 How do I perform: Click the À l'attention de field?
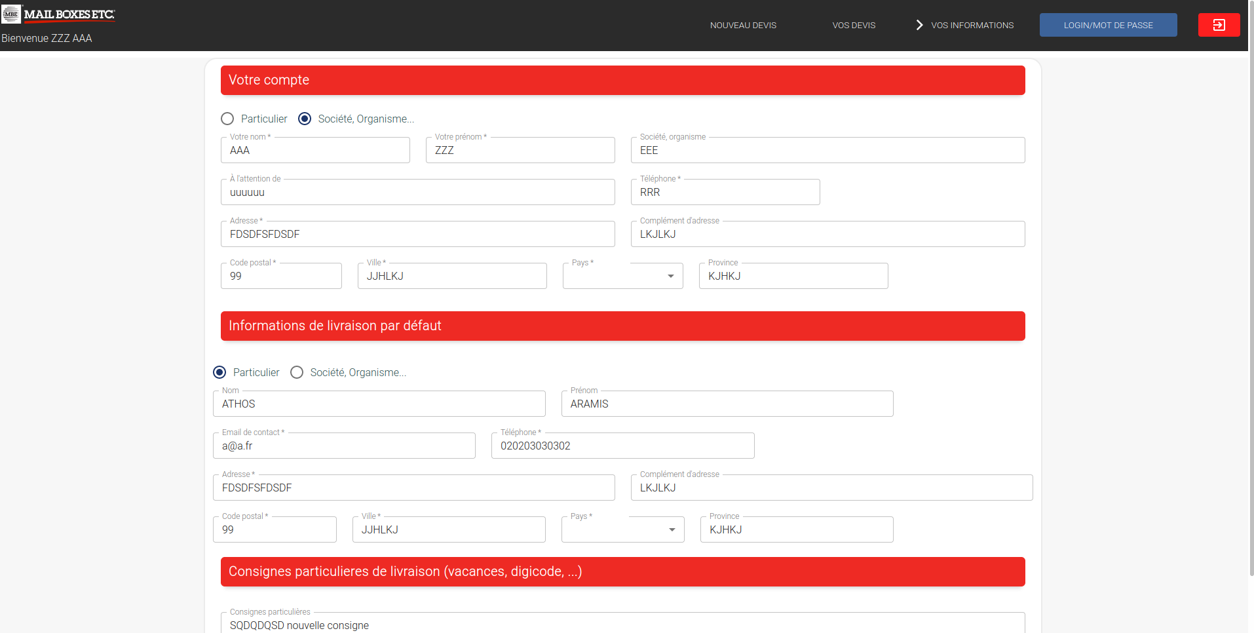(417, 192)
